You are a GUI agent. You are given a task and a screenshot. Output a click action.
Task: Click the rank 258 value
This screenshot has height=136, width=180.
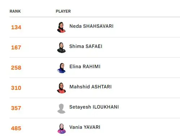(x=16, y=68)
